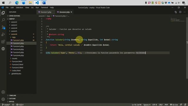The height and width of the screenshot is (106, 188).
Task: Click the compare changes editor icon
Action: pos(176,12)
